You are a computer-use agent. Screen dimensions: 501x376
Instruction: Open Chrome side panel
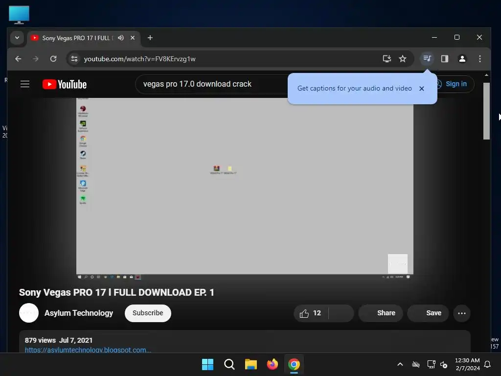click(444, 59)
